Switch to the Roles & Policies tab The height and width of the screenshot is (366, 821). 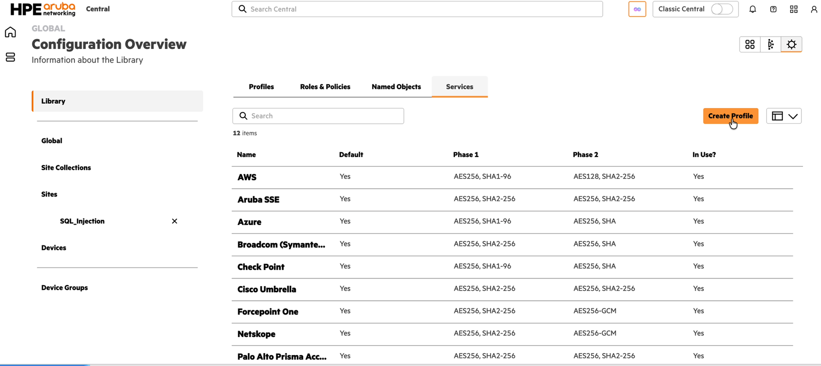325,87
